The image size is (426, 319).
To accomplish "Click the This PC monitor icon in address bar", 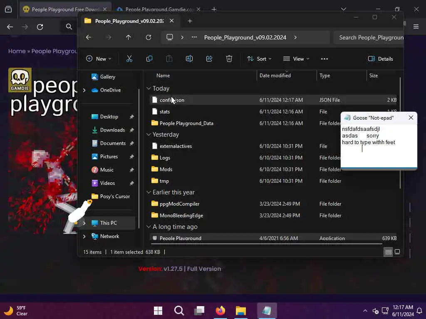I will (170, 37).
